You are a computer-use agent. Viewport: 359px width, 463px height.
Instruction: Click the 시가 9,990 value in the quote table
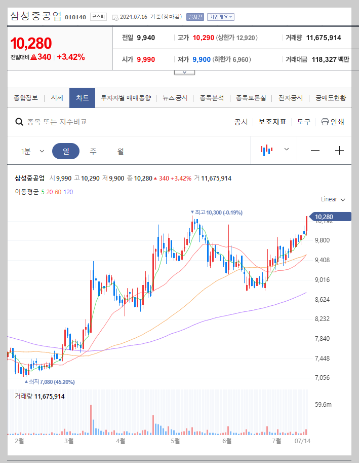point(146,60)
